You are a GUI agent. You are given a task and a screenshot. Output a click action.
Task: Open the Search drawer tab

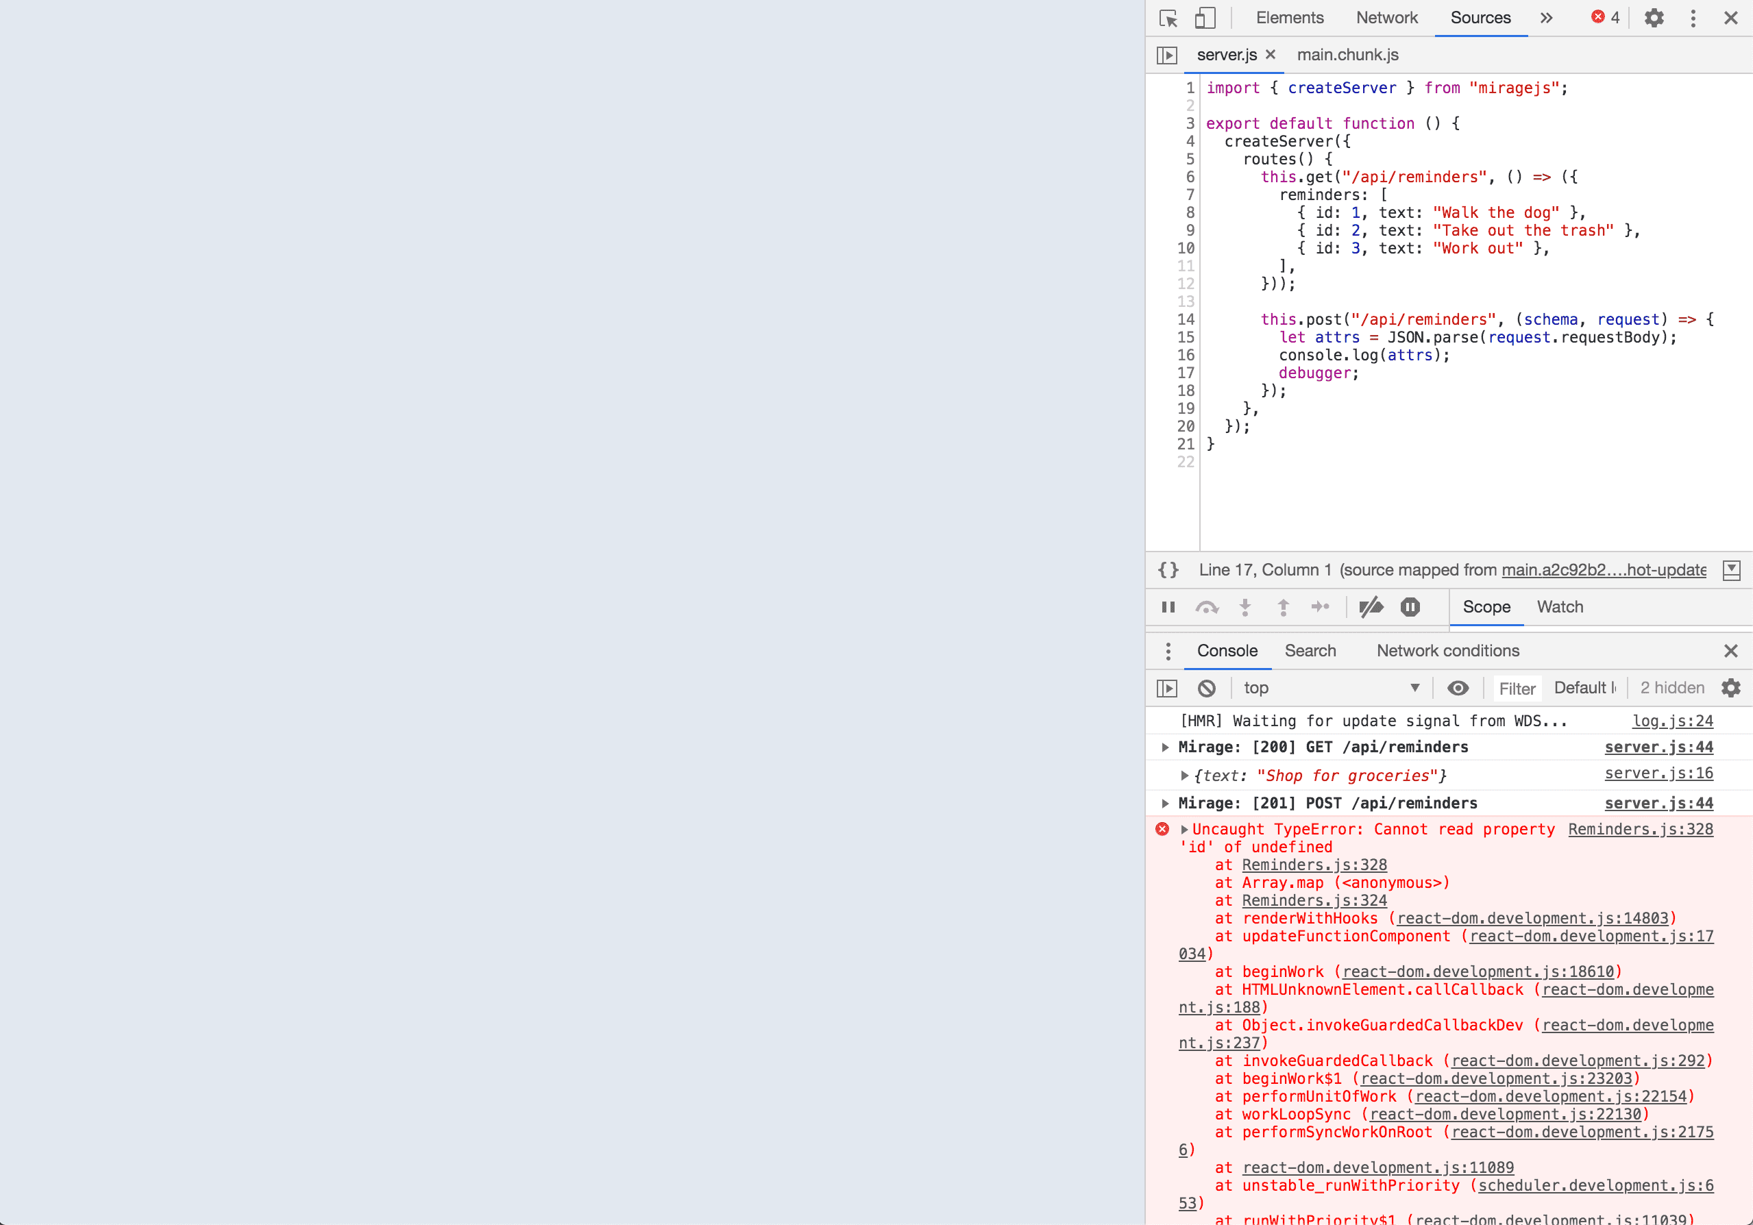[1310, 651]
